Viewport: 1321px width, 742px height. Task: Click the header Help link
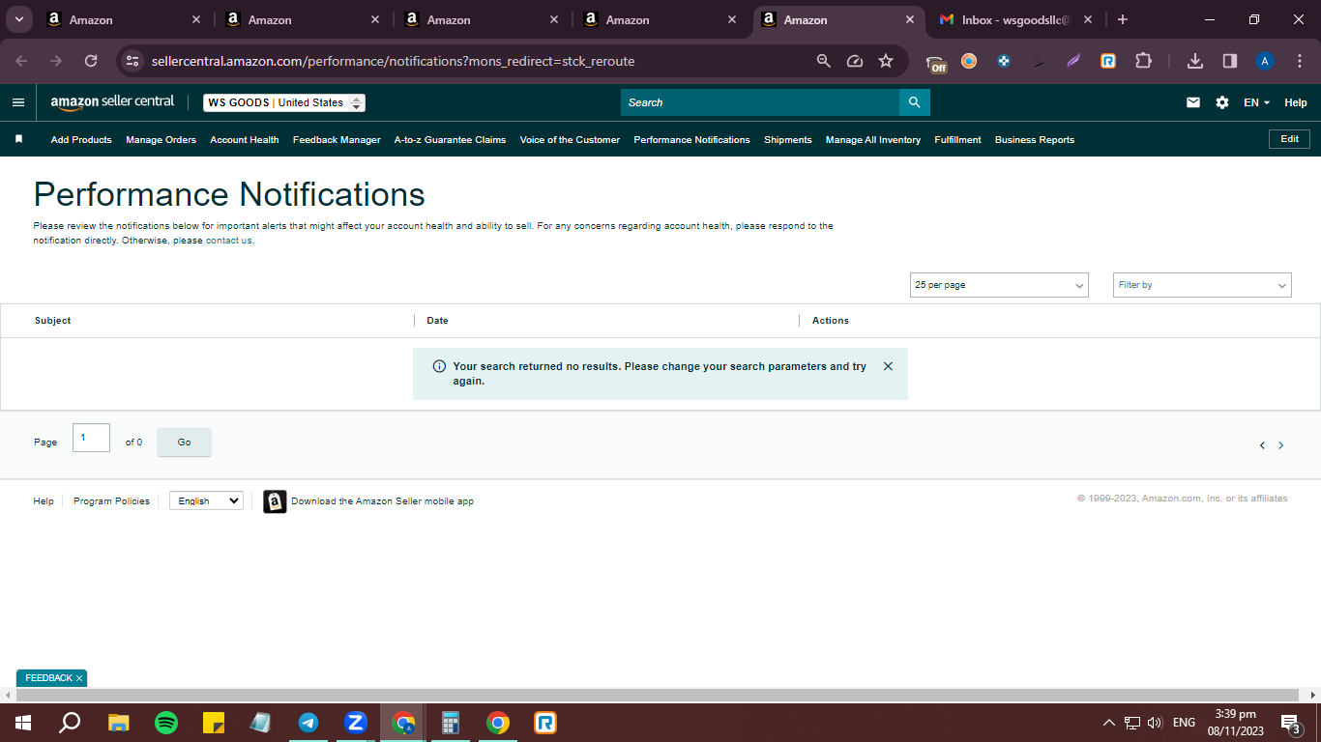[x=1296, y=102]
